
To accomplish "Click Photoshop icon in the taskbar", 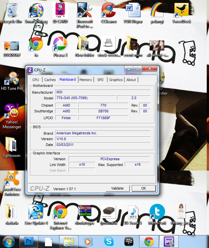I will [x=28, y=241].
